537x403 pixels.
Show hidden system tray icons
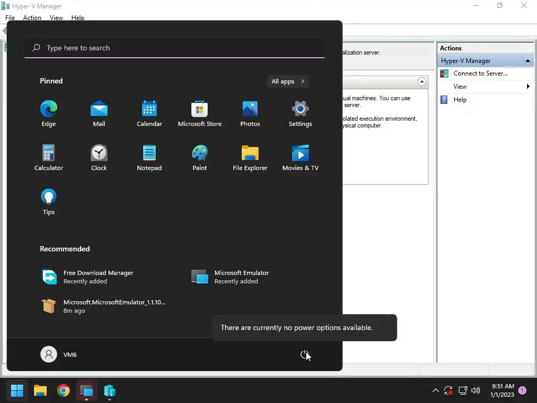click(435, 390)
